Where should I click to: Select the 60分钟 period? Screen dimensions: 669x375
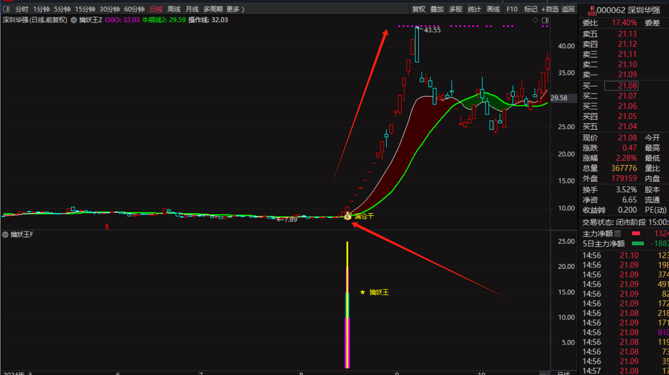134,9
